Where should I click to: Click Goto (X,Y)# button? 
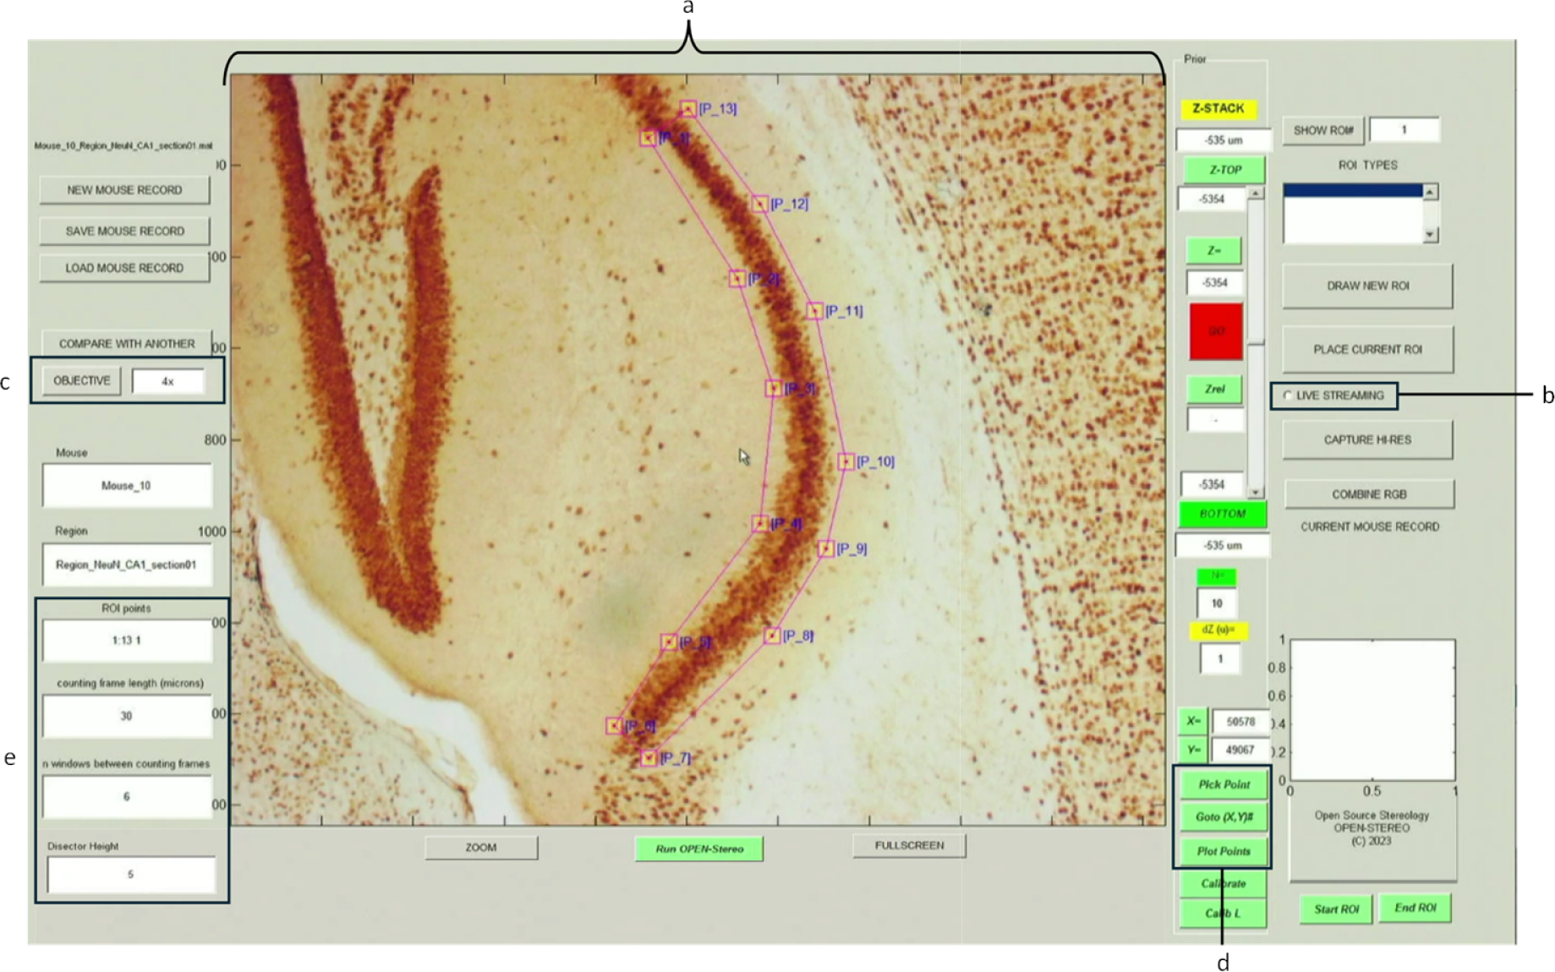tap(1224, 817)
